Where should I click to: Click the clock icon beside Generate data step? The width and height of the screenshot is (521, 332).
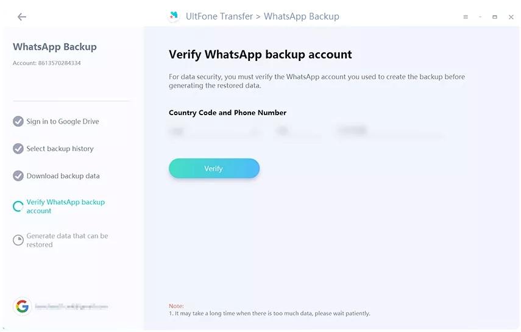point(18,241)
